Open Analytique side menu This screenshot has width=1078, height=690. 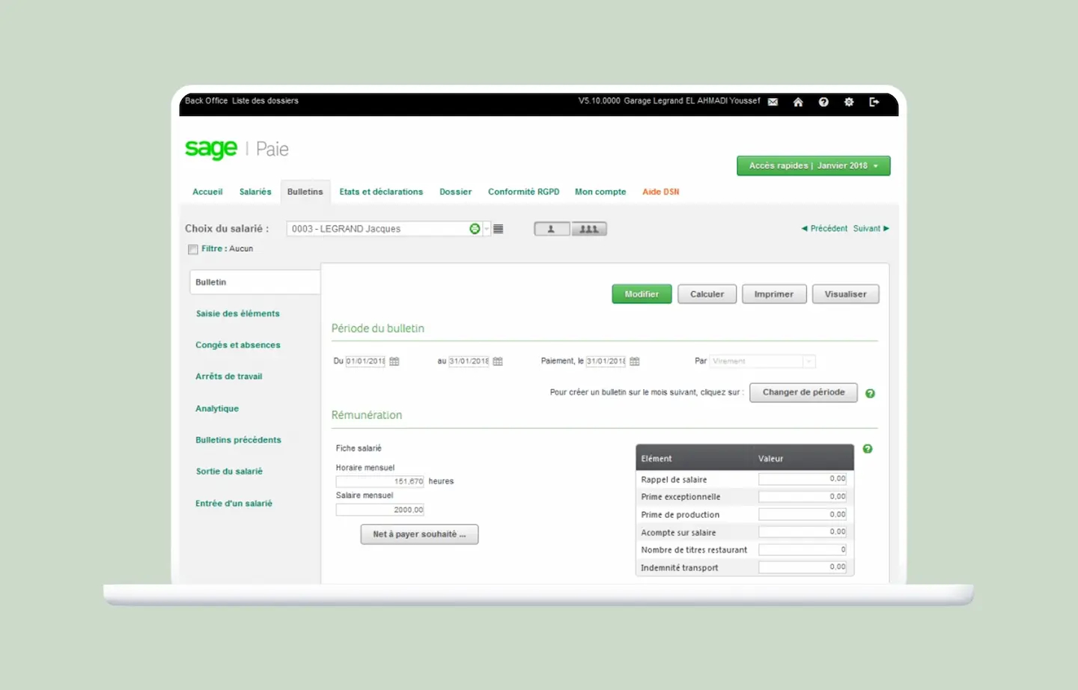point(217,409)
